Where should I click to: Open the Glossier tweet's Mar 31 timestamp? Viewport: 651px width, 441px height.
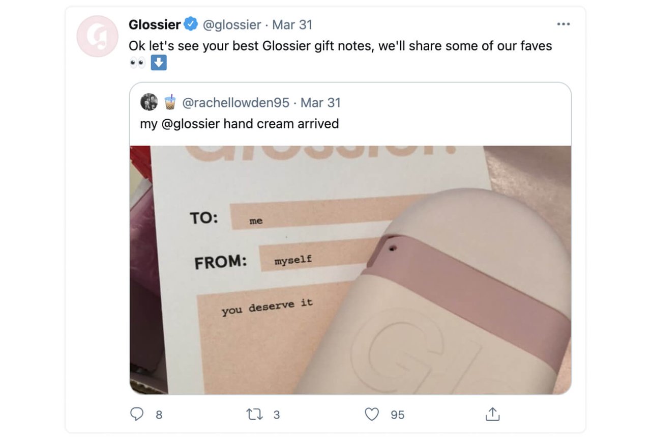click(292, 24)
